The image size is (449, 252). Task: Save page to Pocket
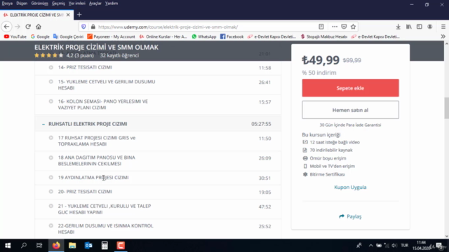click(x=344, y=27)
